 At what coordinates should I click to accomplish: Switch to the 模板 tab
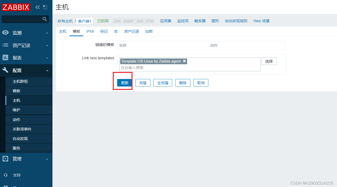(x=76, y=31)
